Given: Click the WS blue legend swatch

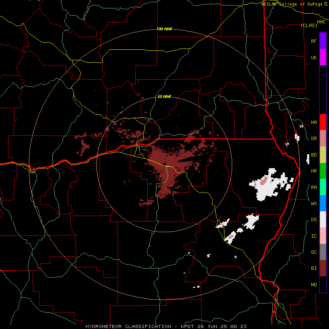Looking at the screenshot, I should click(323, 203).
